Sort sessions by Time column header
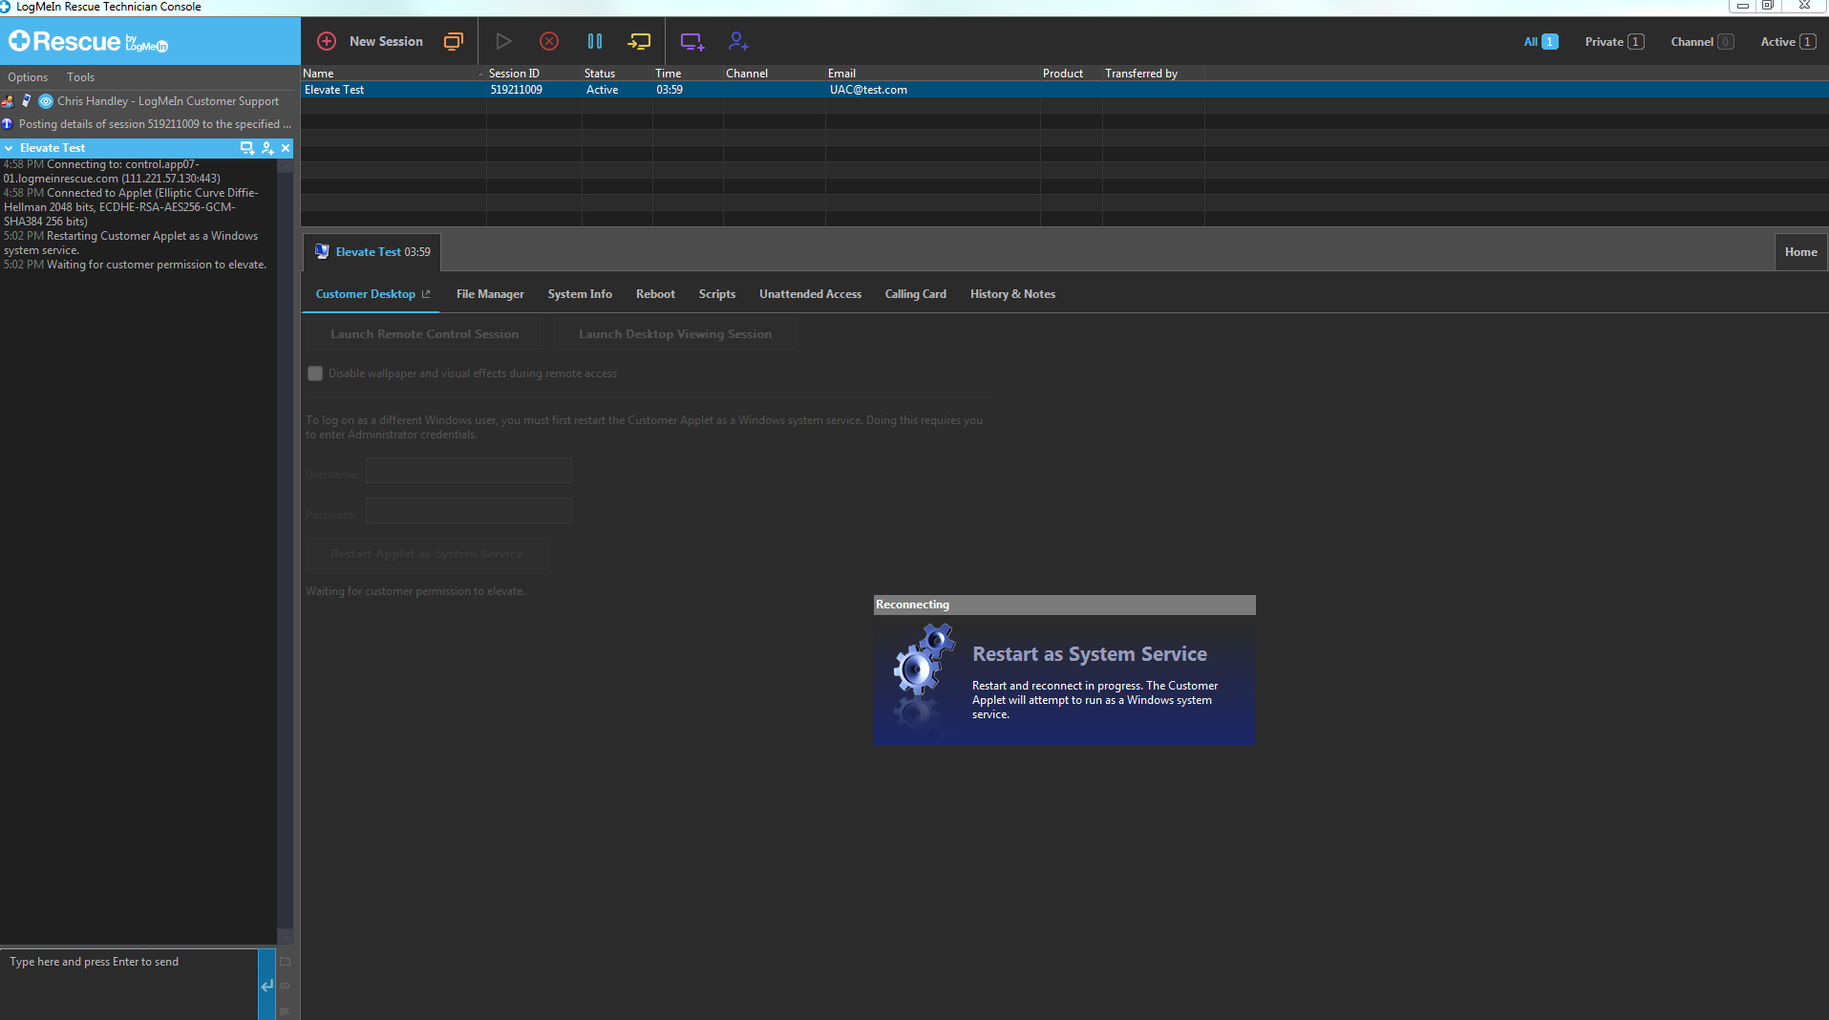1829x1020 pixels. coord(688,74)
